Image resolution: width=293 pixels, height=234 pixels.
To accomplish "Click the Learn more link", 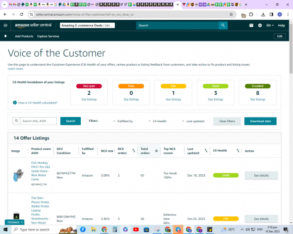I will coord(15,68).
